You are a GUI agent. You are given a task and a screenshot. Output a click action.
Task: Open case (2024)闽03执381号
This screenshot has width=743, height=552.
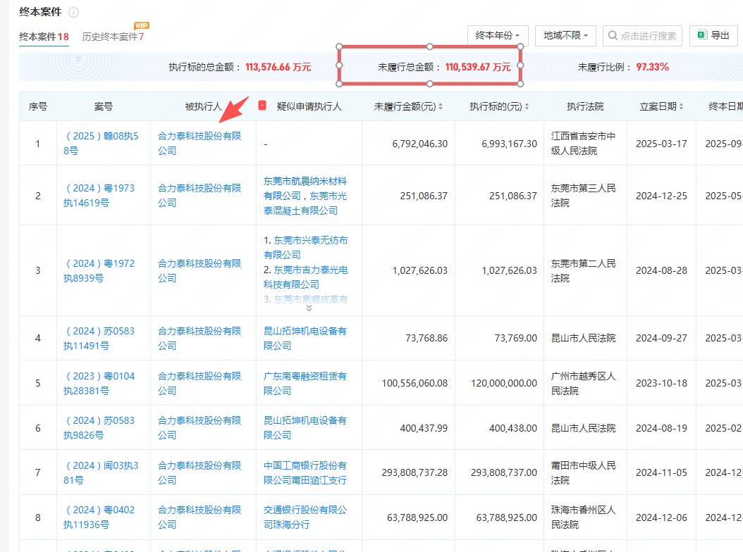coord(101,473)
